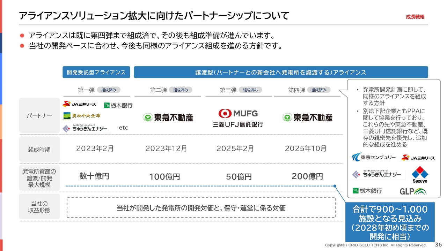
Task: Click the 組成時期 row label
Action: [x=39, y=150]
